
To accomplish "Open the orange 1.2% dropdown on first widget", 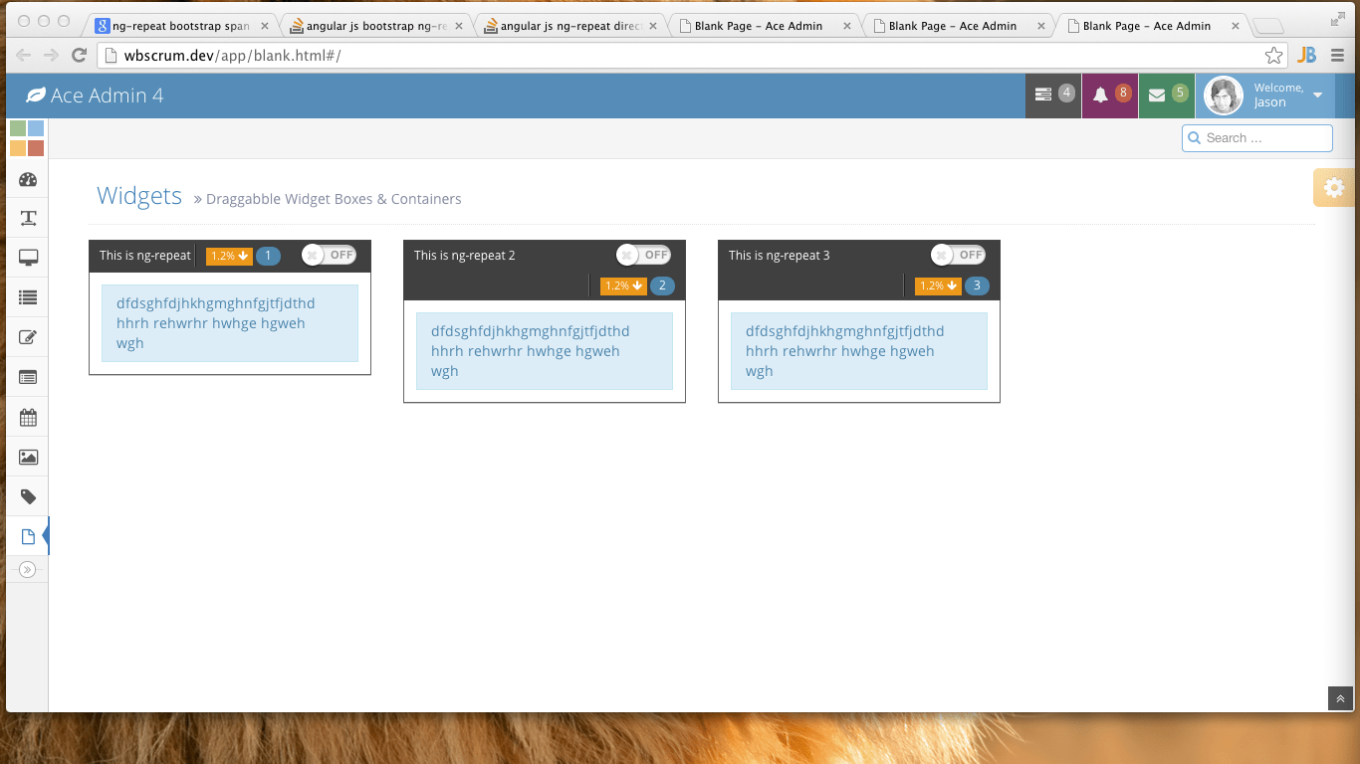I will (x=227, y=256).
